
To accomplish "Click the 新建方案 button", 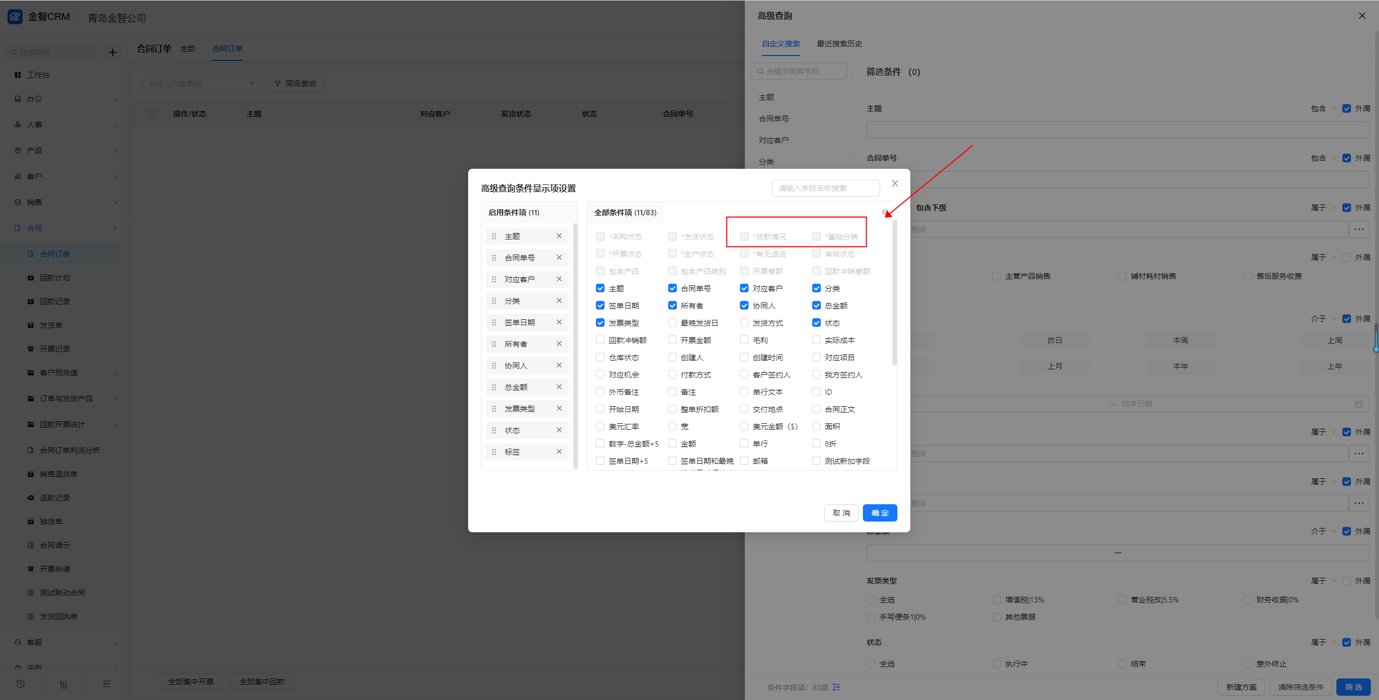I will tap(1241, 687).
